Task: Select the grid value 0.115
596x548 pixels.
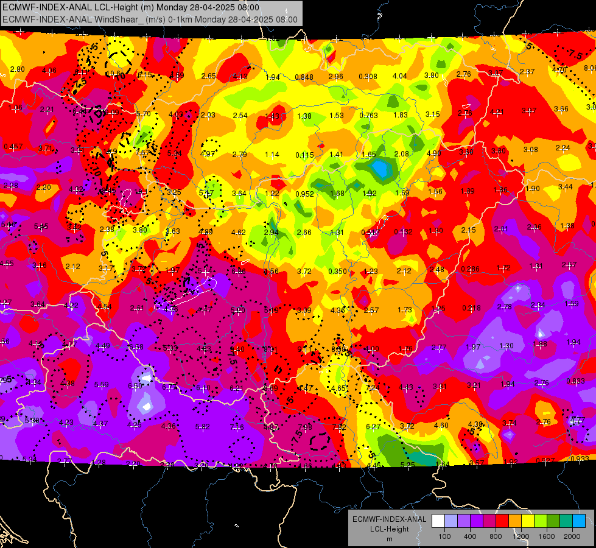Action: (305, 155)
